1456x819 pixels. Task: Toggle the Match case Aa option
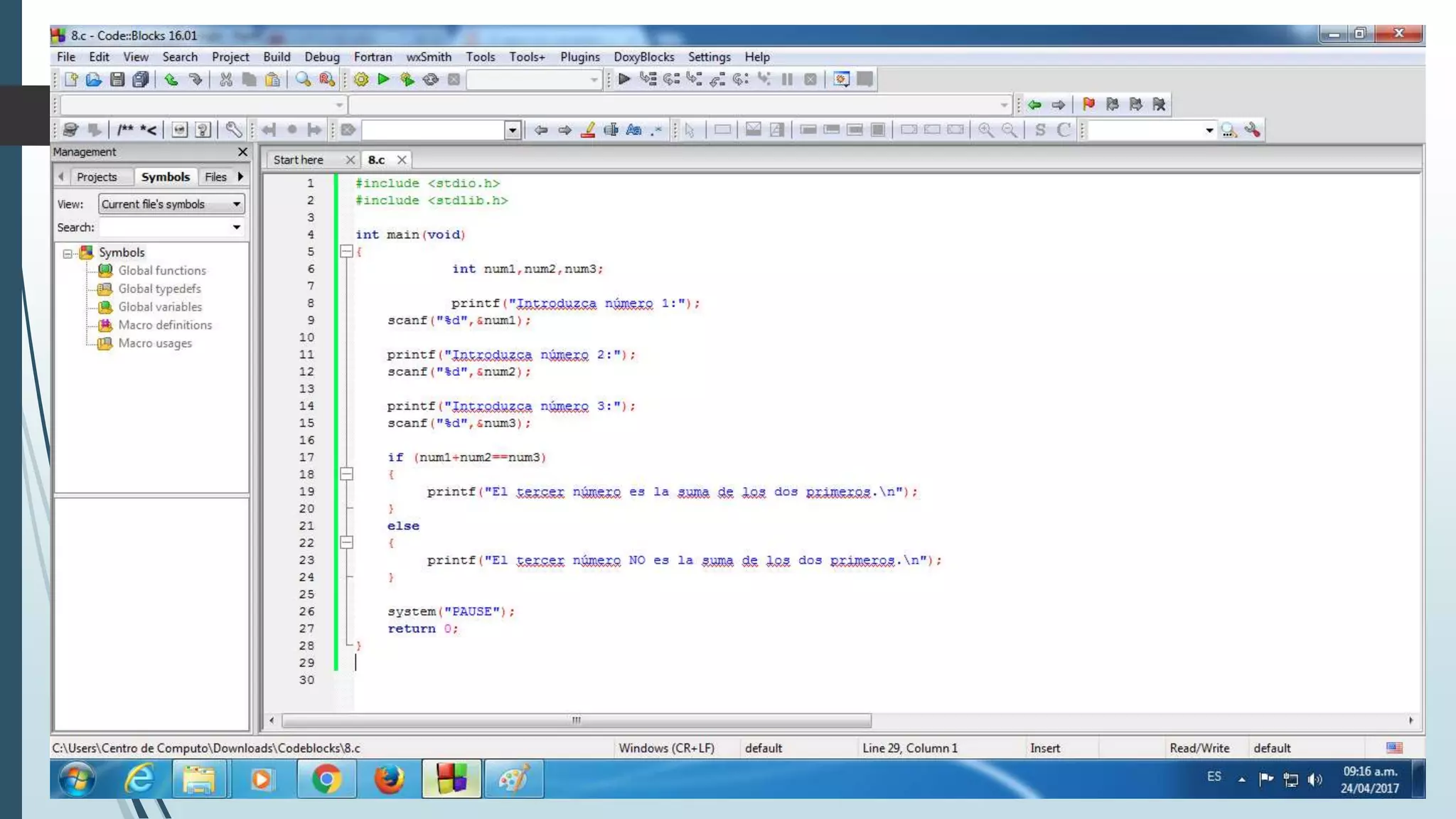(x=633, y=130)
